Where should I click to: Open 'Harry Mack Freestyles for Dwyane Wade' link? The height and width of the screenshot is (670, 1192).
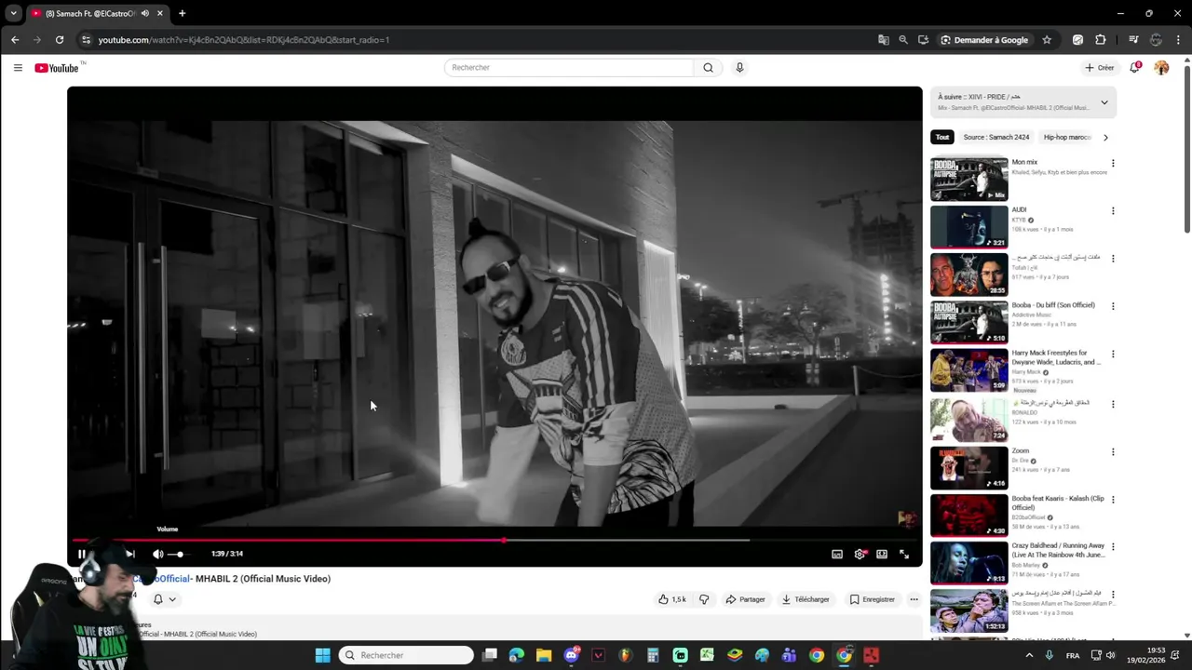[1057, 357]
